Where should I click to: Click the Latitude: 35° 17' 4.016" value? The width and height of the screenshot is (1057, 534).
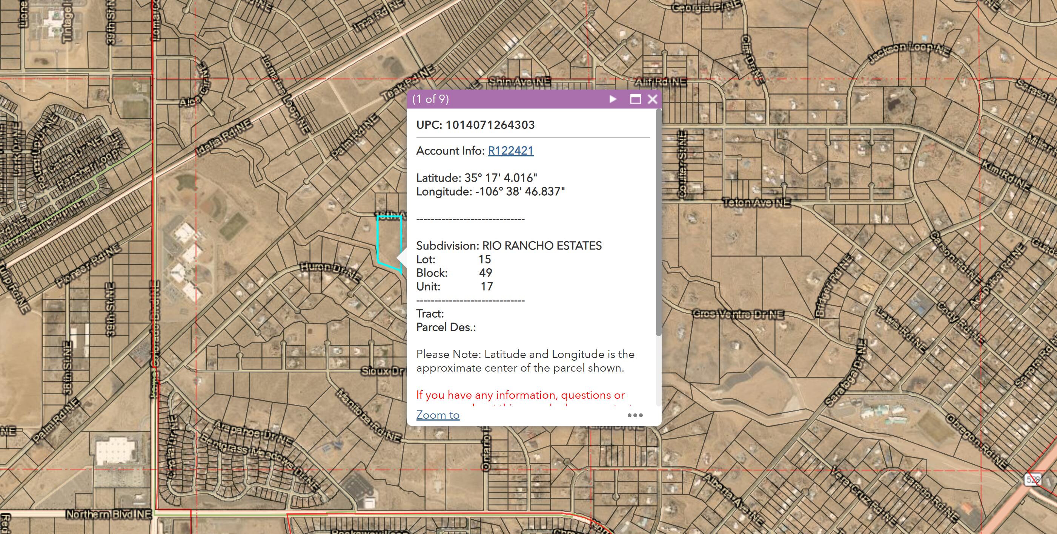(x=476, y=178)
